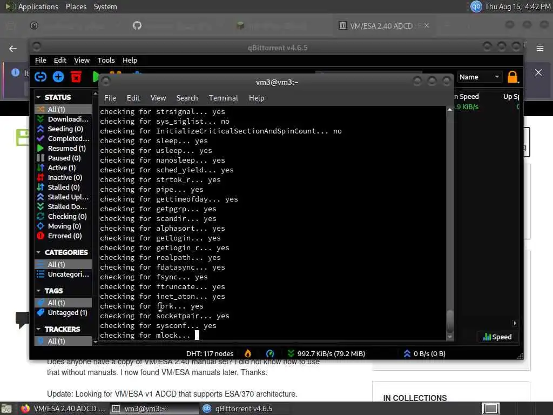
Task: Click the add torrent file plus icon
Action: point(58,77)
